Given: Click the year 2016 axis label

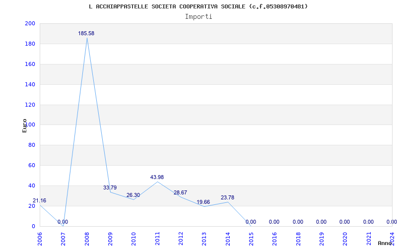Looking at the screenshot, I should coord(274,239).
